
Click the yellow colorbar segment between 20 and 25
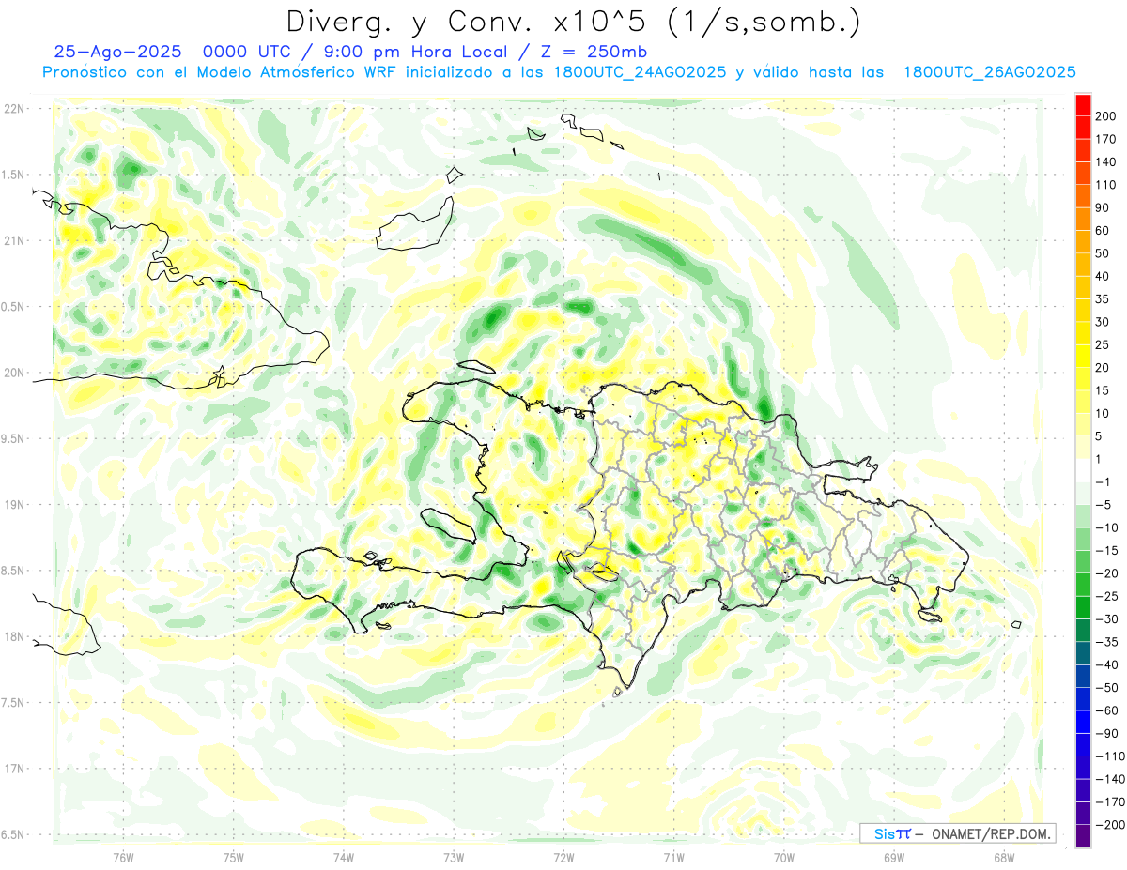click(x=1083, y=356)
